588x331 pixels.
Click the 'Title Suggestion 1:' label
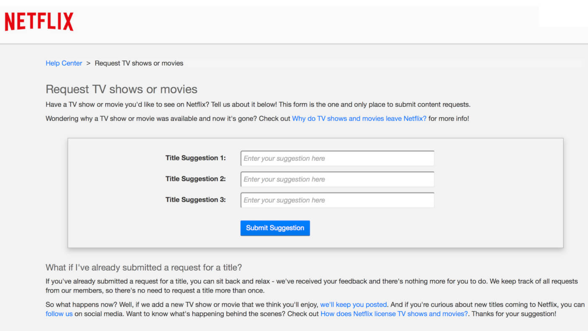[x=196, y=158]
